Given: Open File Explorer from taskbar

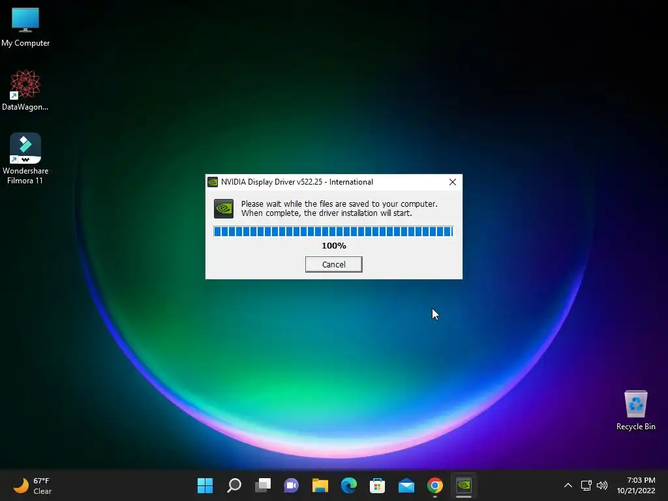Looking at the screenshot, I should tap(320, 485).
